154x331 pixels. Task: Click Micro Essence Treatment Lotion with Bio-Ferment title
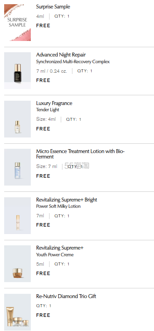tap(80, 154)
